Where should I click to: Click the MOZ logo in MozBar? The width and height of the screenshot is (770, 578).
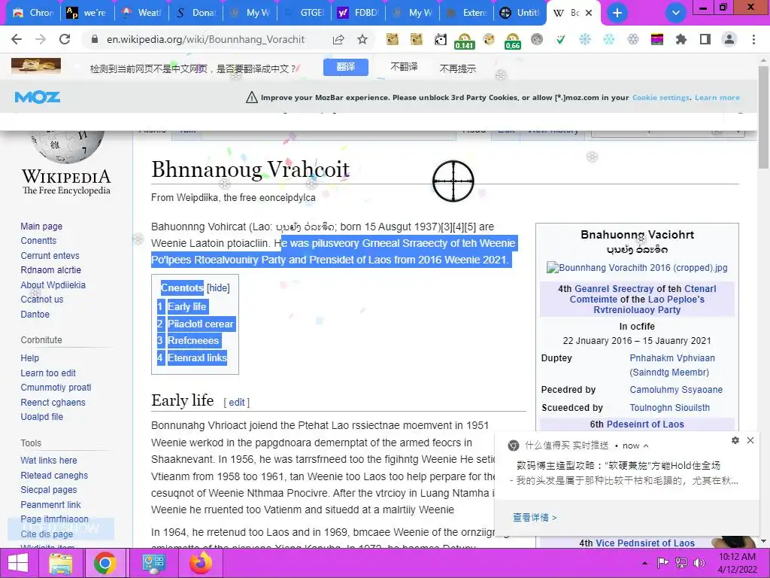click(38, 97)
